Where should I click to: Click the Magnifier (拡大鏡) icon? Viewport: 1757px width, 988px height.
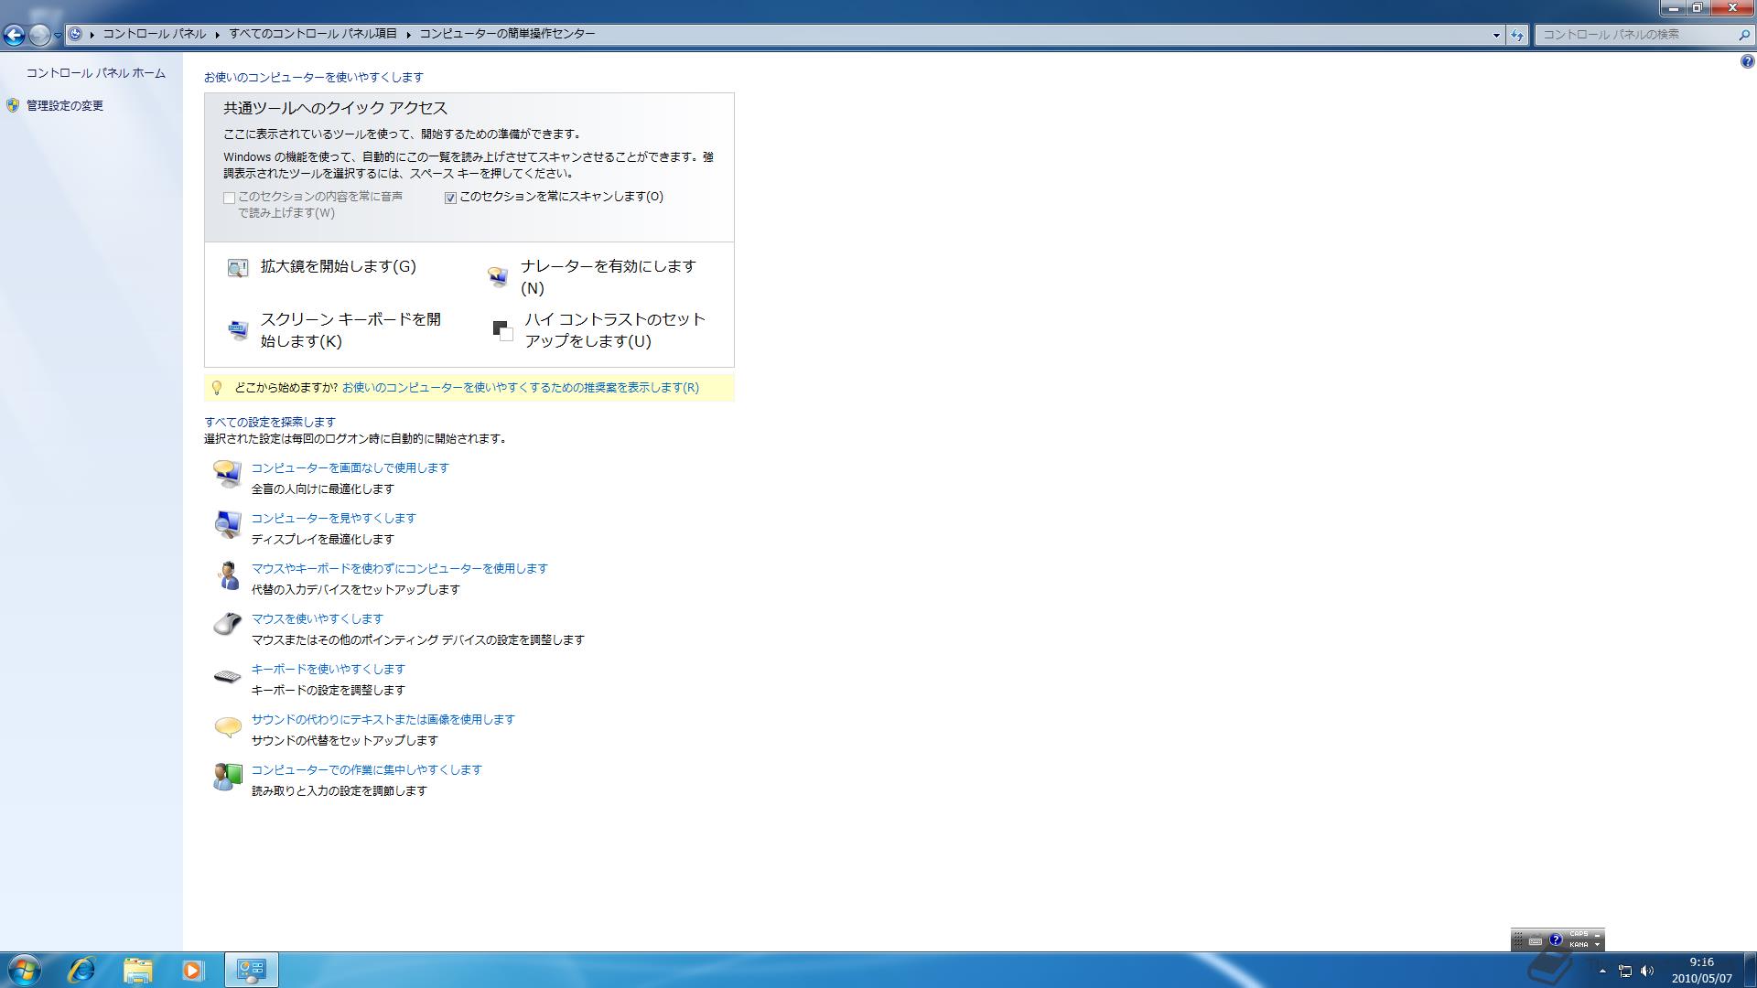pos(238,268)
